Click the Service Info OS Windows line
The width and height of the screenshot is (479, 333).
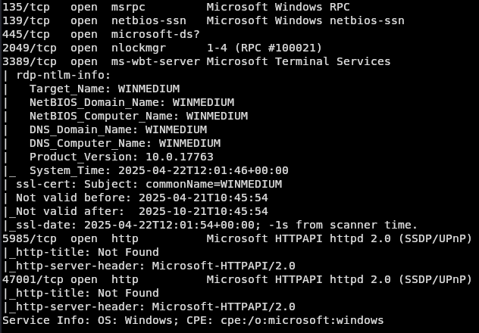[193, 320]
